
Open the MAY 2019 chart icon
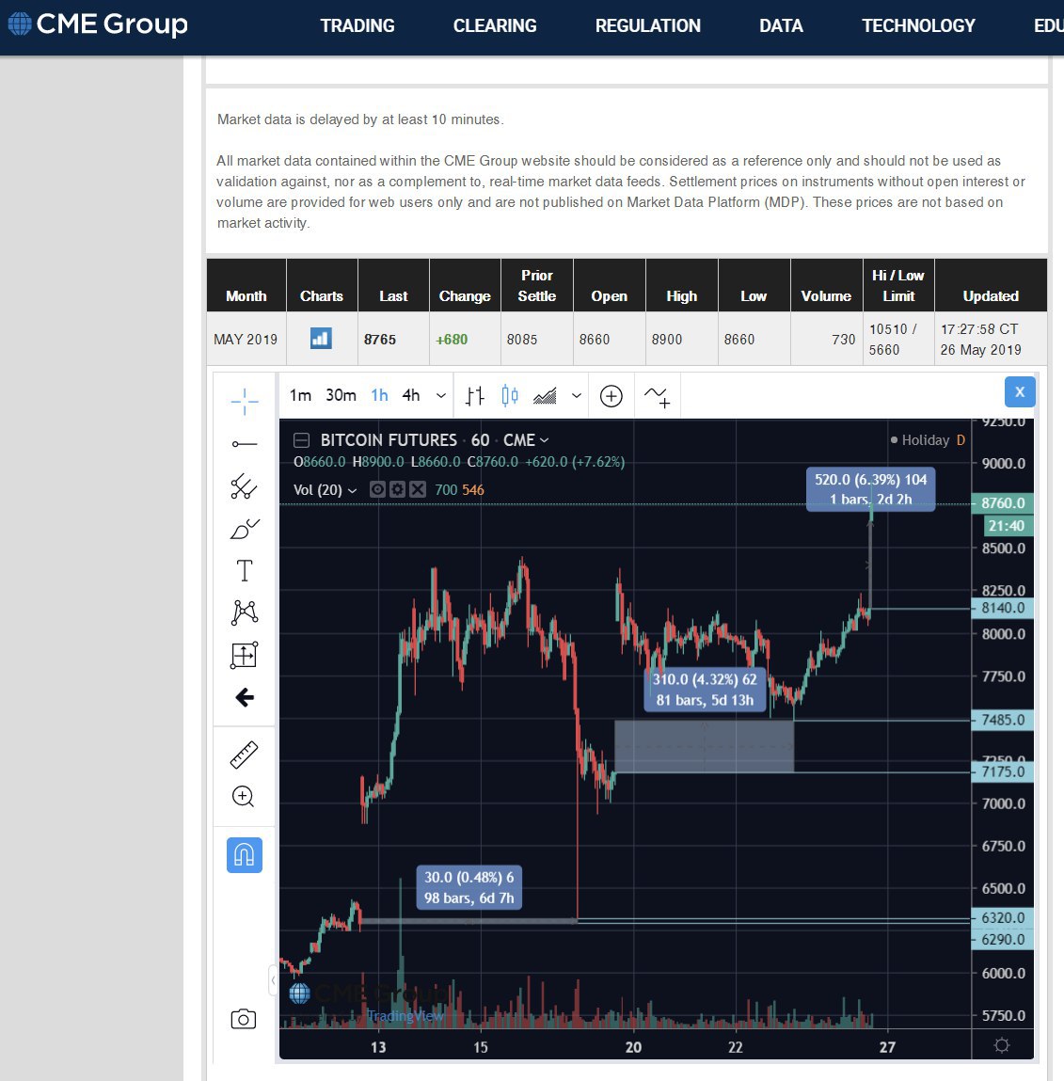321,339
